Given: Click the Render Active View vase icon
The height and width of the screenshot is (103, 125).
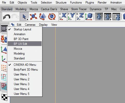Looking at the screenshot, I should tap(99, 17).
